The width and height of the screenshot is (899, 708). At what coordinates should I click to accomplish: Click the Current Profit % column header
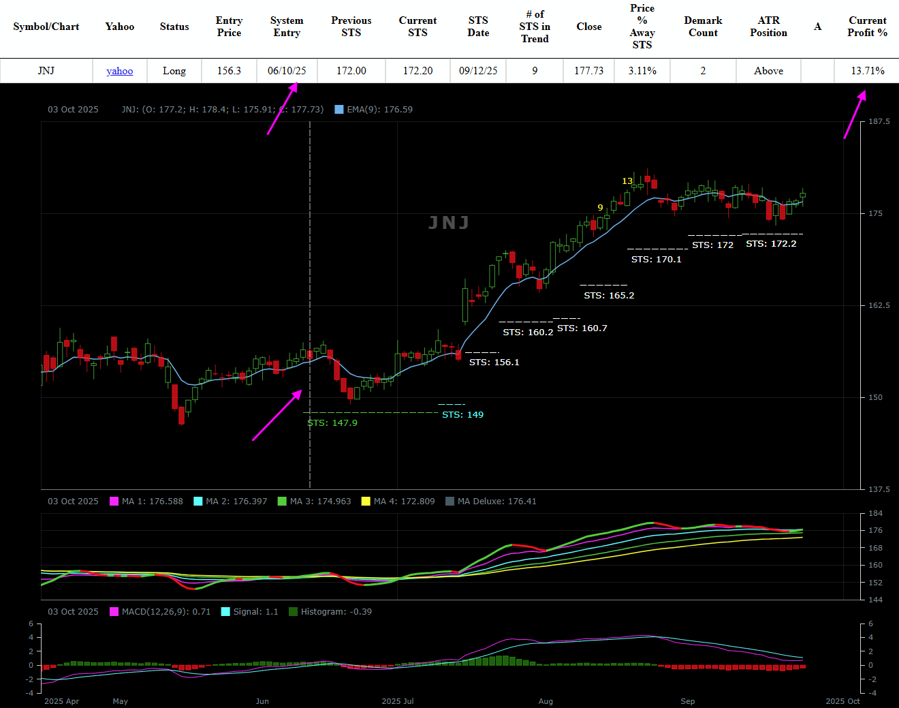pyautogui.click(x=868, y=27)
